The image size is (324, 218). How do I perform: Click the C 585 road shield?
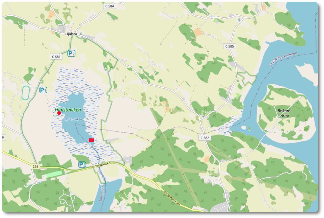(230, 46)
